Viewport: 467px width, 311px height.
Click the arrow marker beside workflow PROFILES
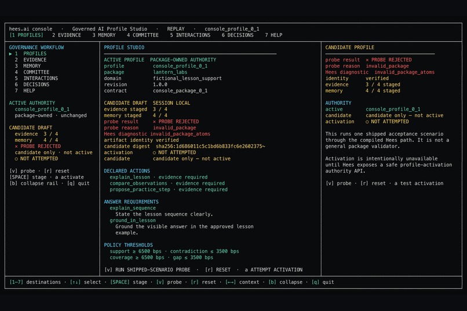10,54
